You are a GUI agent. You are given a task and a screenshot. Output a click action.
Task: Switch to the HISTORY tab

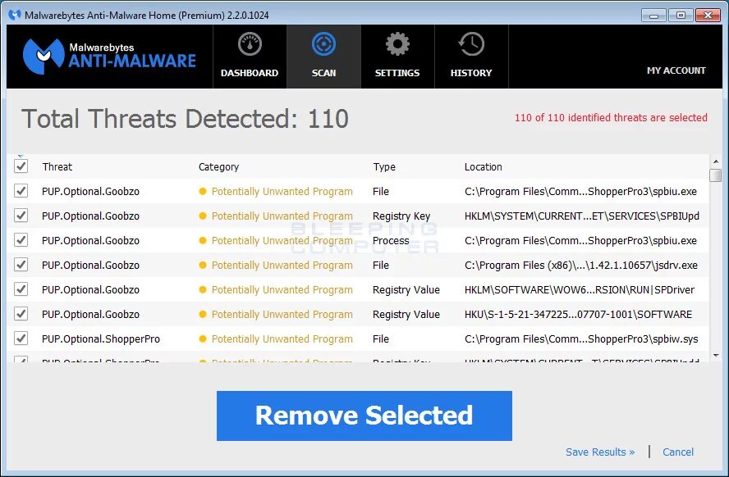(x=471, y=57)
